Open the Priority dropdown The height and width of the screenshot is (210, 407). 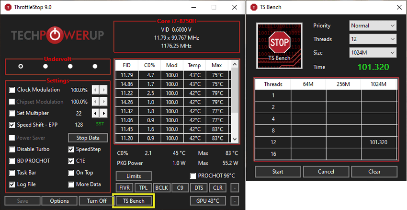coord(373,25)
